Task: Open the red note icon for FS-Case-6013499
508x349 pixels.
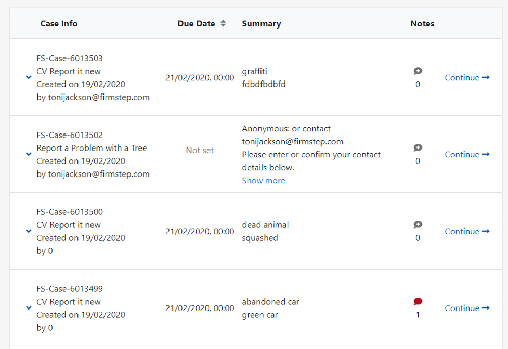Action: pos(418,301)
